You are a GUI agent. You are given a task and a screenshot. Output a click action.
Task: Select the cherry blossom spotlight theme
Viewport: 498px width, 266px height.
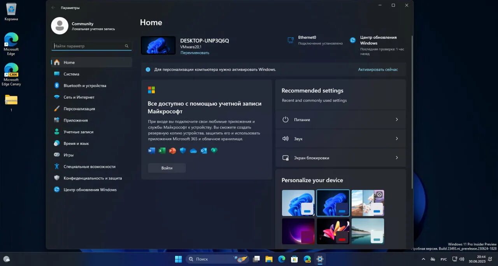[x=368, y=203]
